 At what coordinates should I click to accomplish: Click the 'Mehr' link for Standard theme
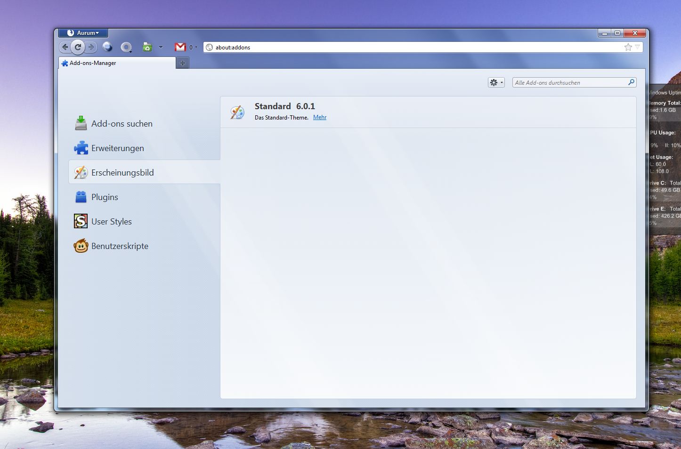coord(320,118)
